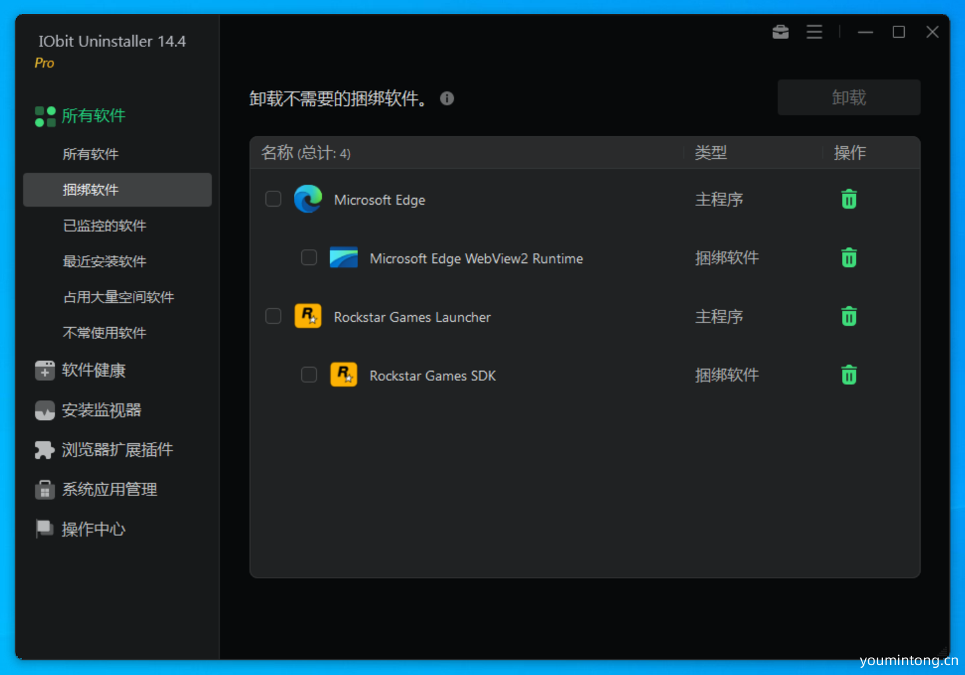Open 已监控的软件 list
This screenshot has height=675, width=965.
point(105,226)
